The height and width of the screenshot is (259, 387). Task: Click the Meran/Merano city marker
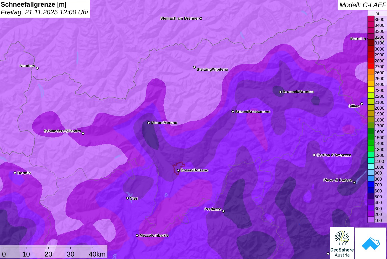tap(149, 123)
